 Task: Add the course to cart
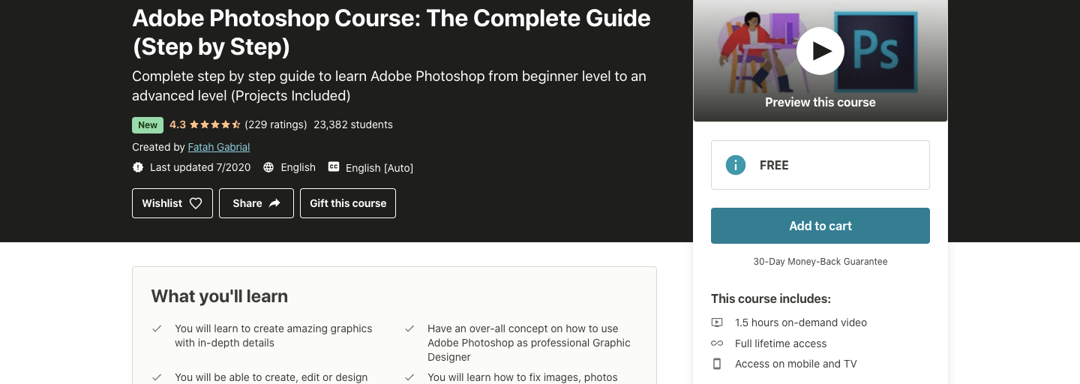click(x=820, y=226)
